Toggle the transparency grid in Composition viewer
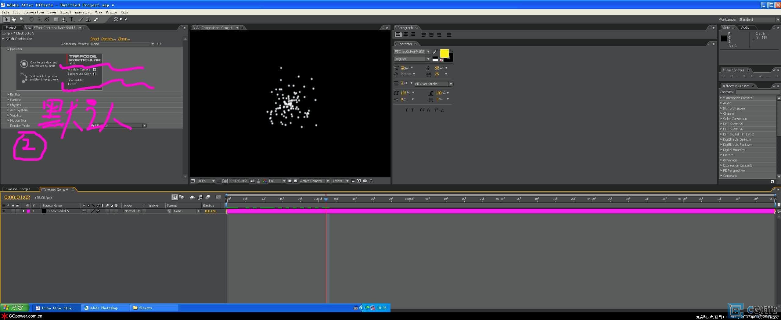The width and height of the screenshot is (781, 320). pyautogui.click(x=295, y=181)
